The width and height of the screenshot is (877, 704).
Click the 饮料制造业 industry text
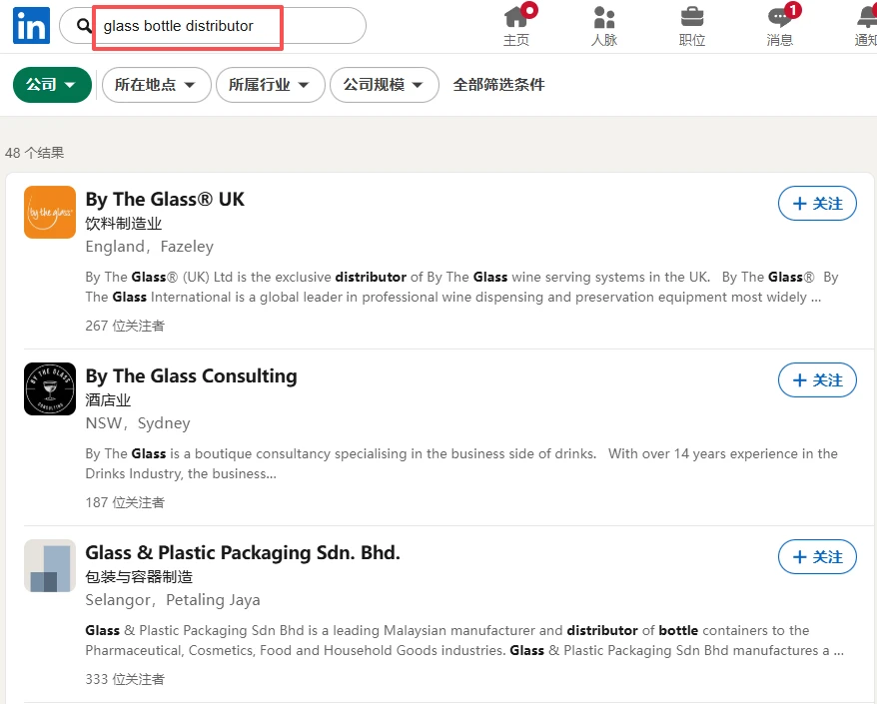click(124, 224)
